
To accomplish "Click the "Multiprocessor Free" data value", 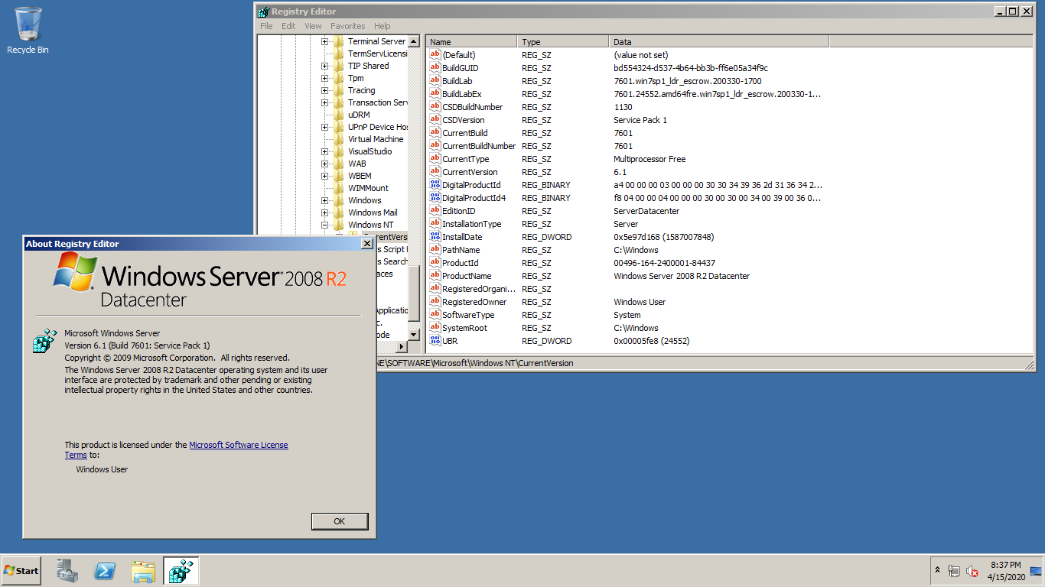I will click(x=649, y=159).
